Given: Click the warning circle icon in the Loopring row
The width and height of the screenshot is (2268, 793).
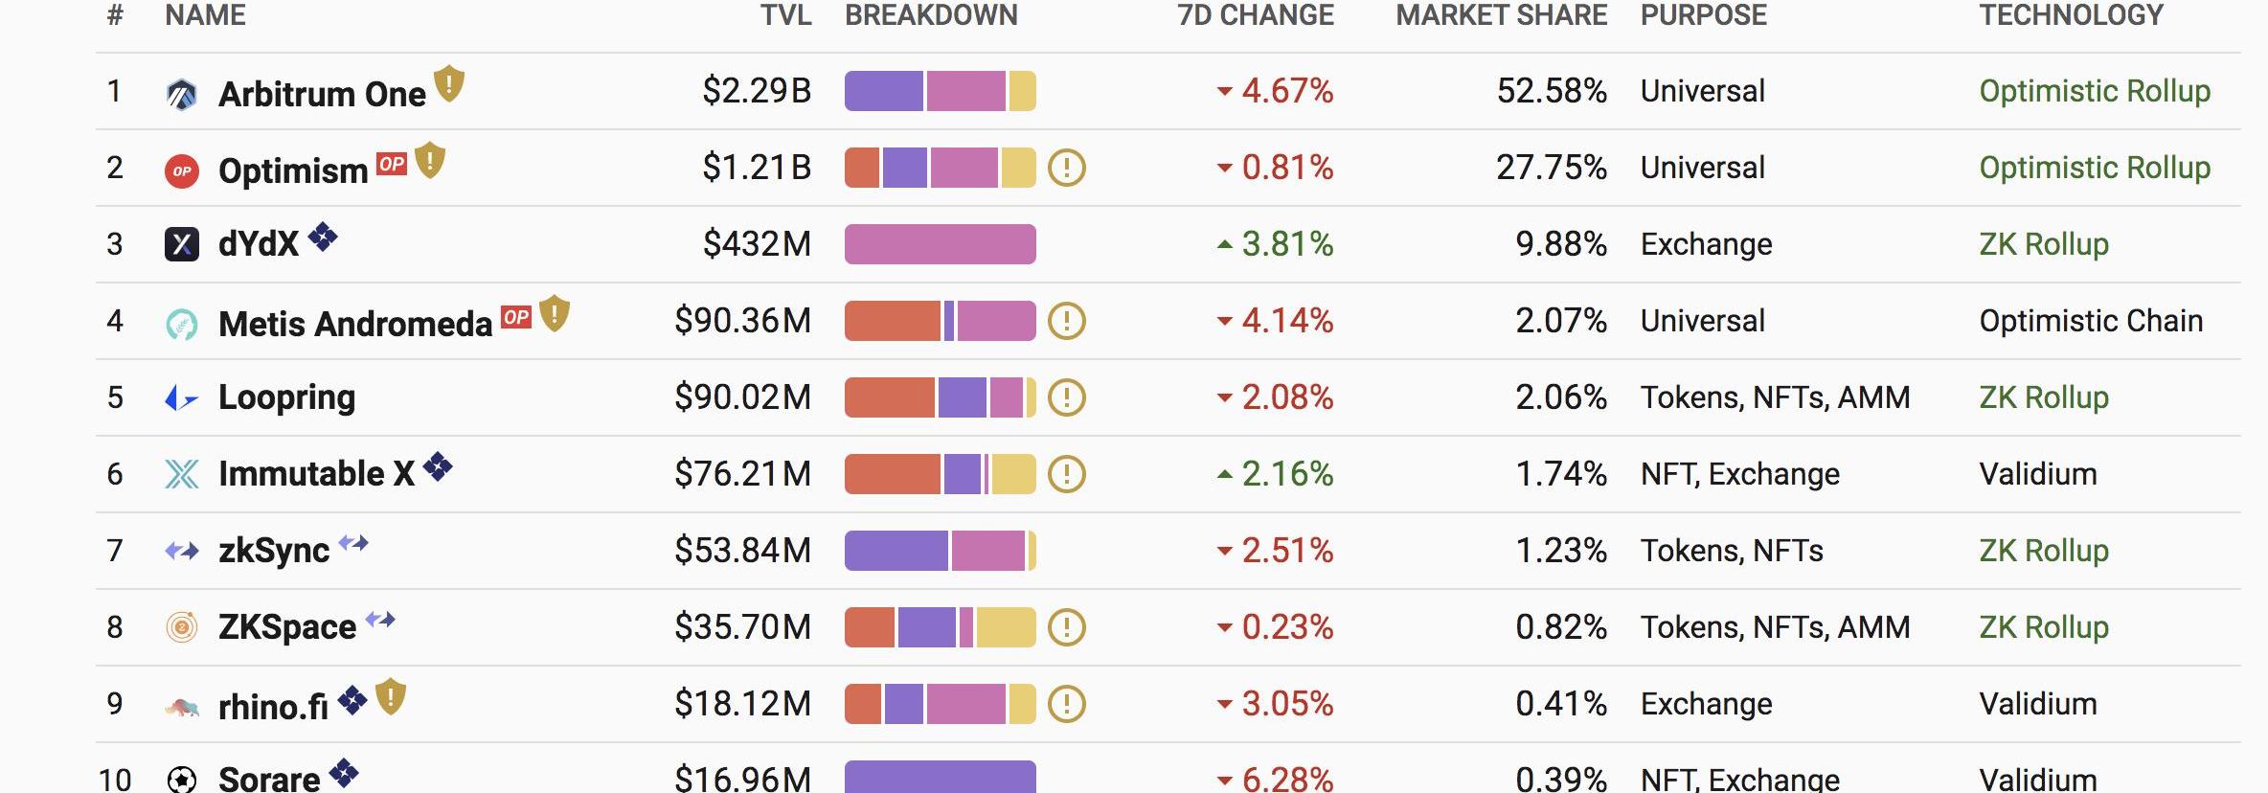Looking at the screenshot, I should coord(1066,397).
